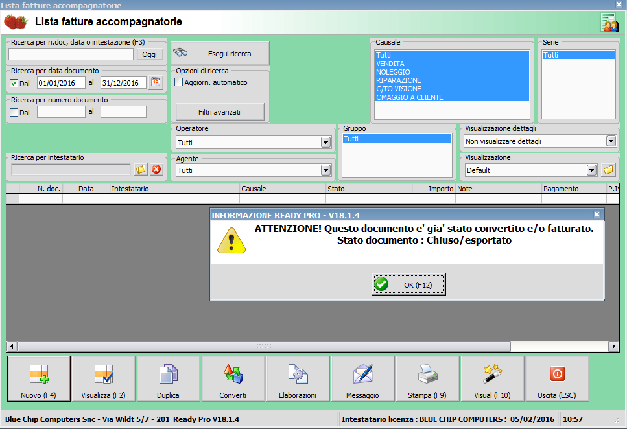
Task: Click the Oggi button
Action: click(x=150, y=54)
